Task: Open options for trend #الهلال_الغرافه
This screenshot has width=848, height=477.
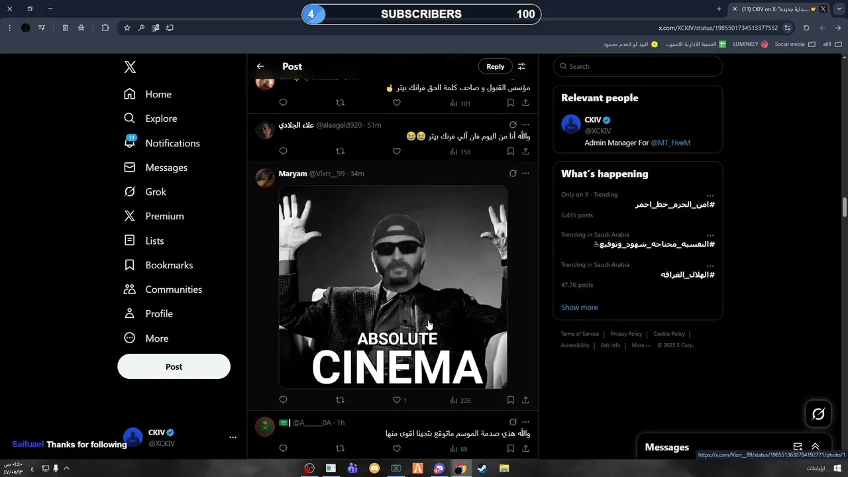Action: pyautogui.click(x=710, y=266)
